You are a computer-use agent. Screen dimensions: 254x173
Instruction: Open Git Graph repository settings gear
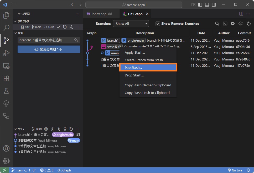(x=233, y=24)
